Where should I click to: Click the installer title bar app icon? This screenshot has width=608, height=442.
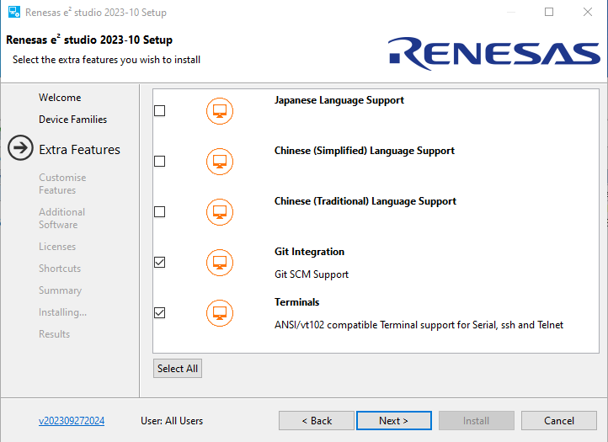(13, 13)
